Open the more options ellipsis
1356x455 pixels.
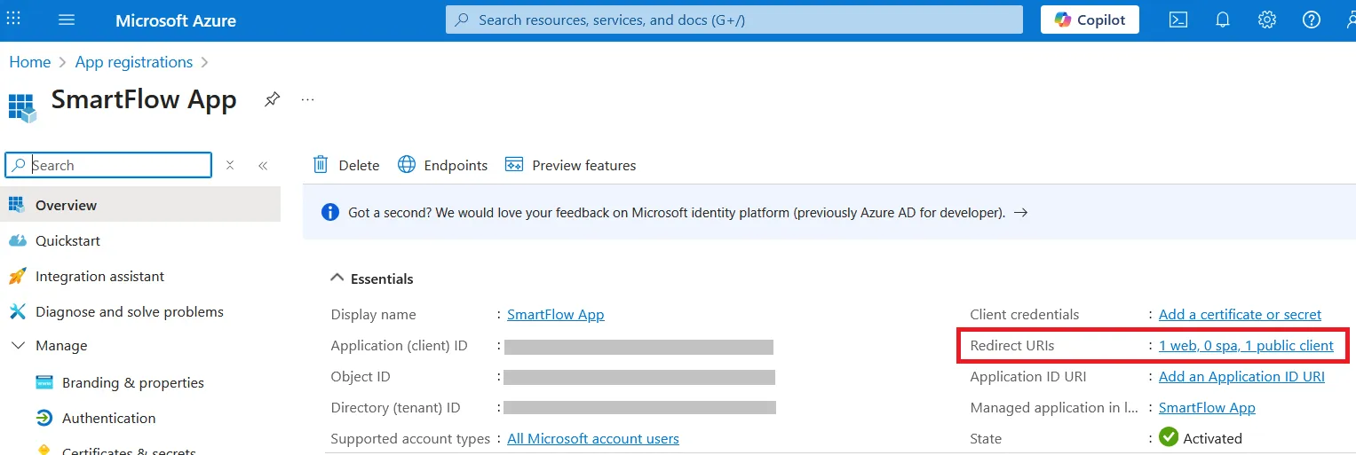308,99
